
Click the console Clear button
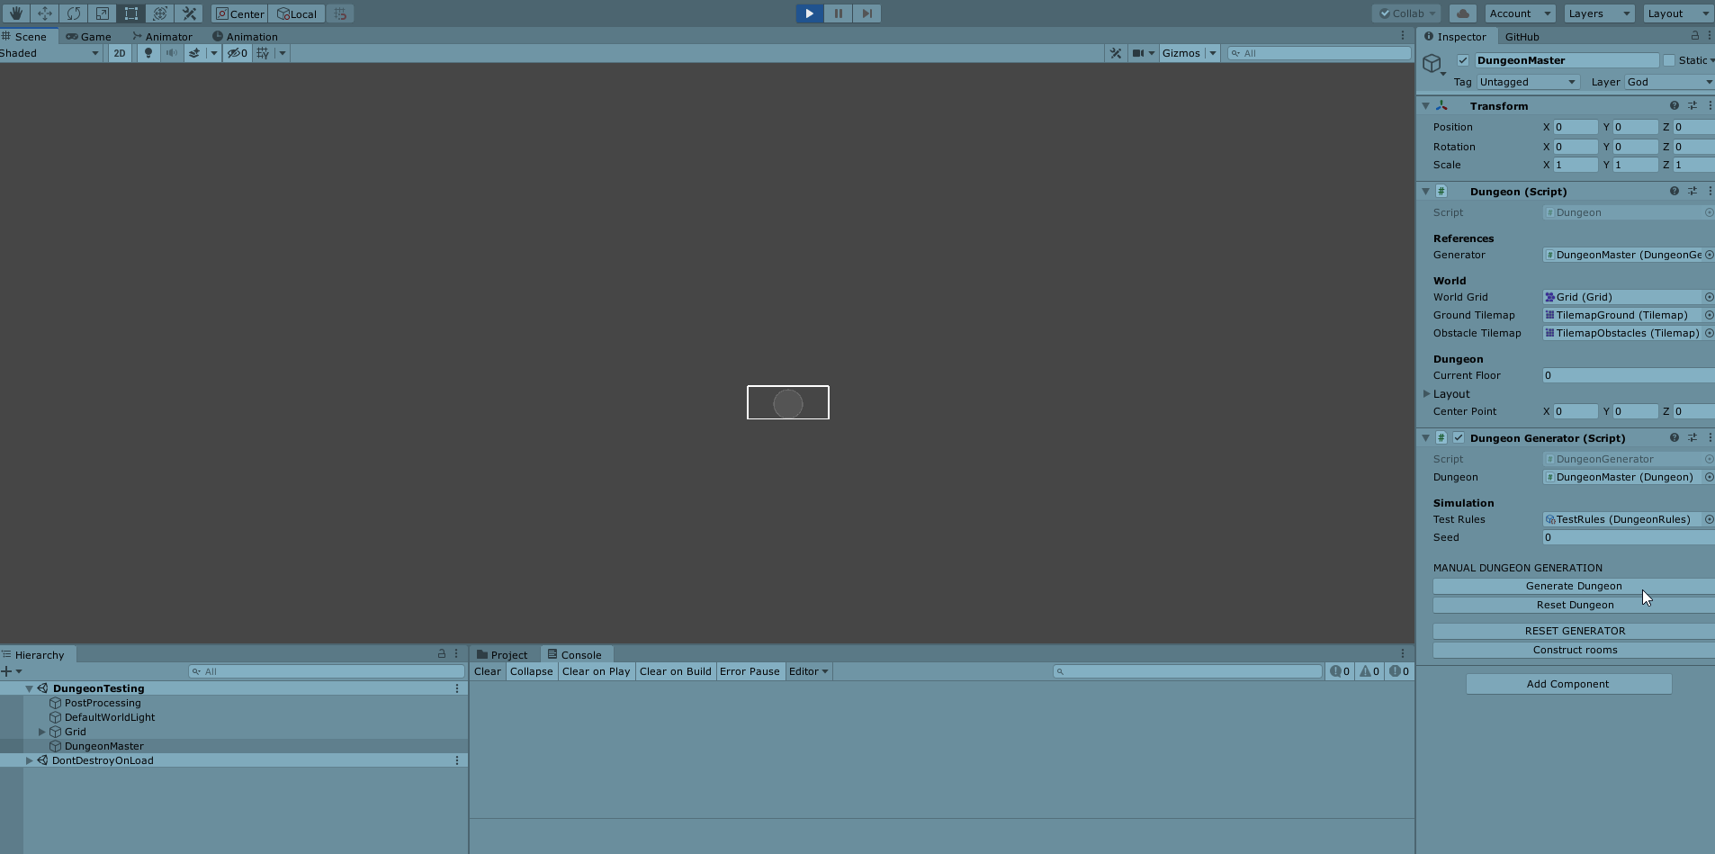pos(488,671)
